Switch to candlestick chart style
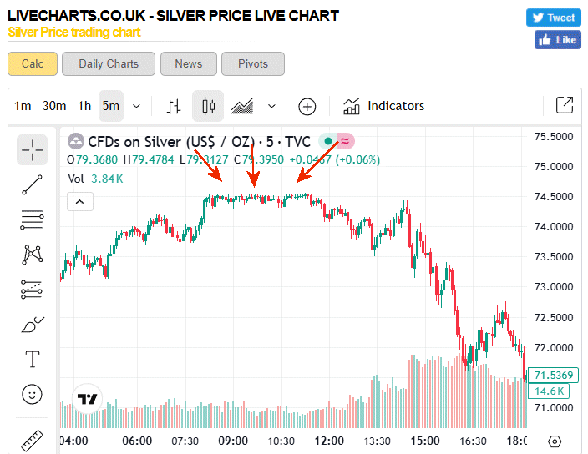Image resolution: width=588 pixels, height=454 pixels. (208, 106)
